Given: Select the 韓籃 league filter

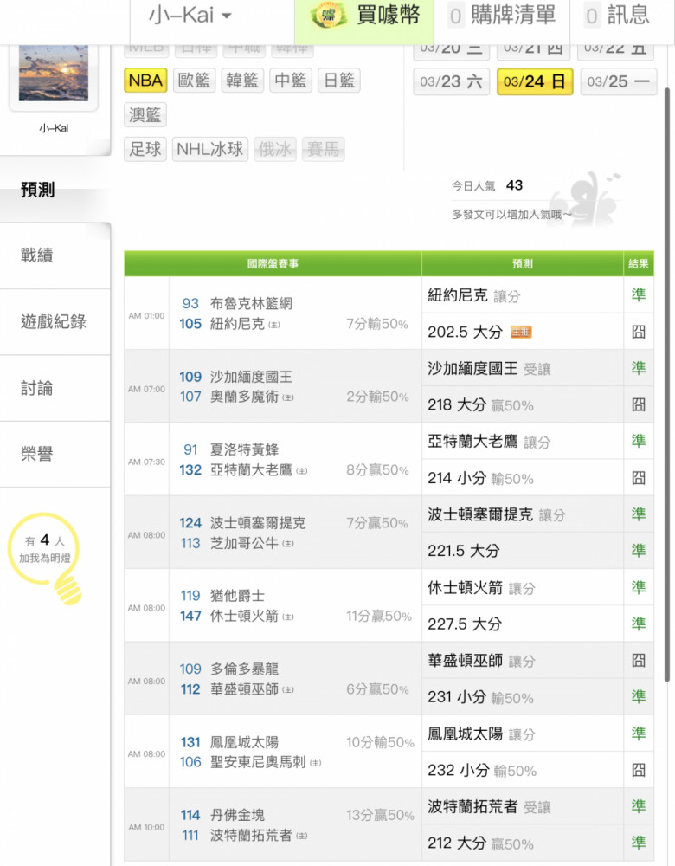Looking at the screenshot, I should [x=242, y=81].
